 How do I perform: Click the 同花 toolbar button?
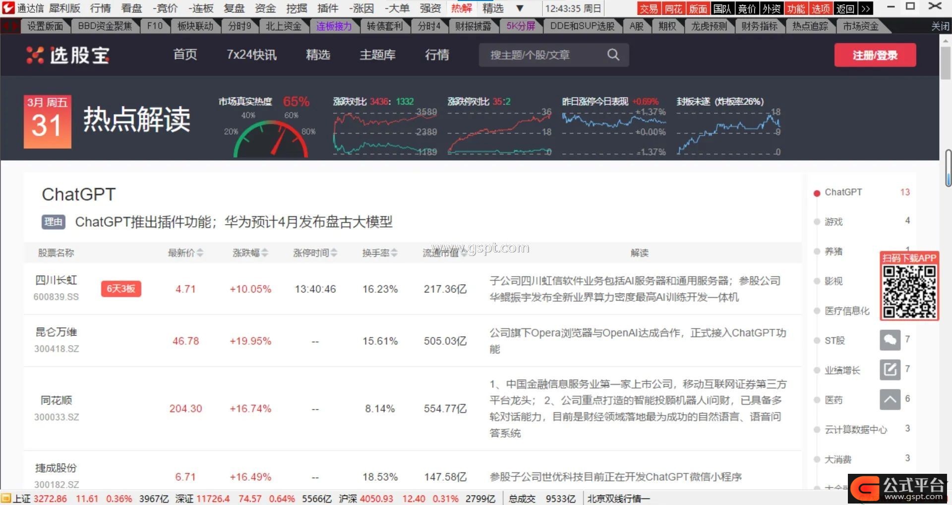[x=673, y=8]
